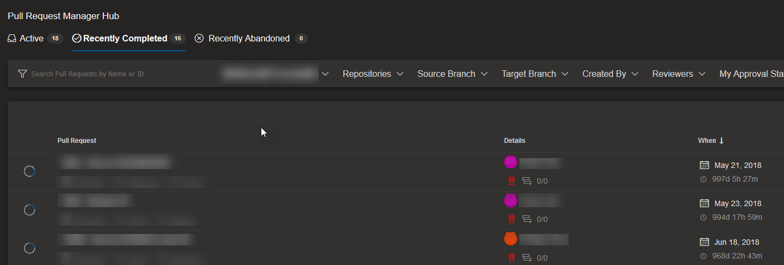Click the Pull Request Manager Hub title
This screenshot has height=265, width=784.
63,16
